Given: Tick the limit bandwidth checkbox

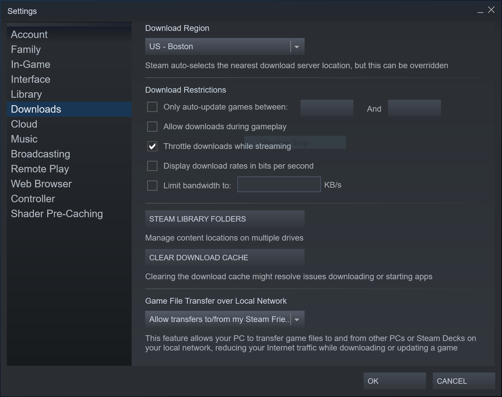Looking at the screenshot, I should [x=152, y=186].
